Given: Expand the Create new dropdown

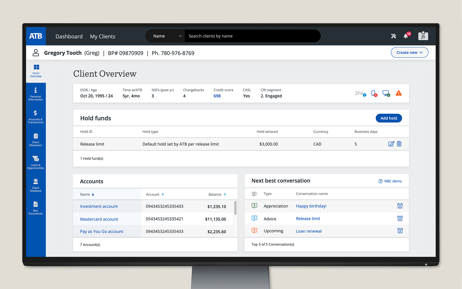Looking at the screenshot, I should click(409, 53).
